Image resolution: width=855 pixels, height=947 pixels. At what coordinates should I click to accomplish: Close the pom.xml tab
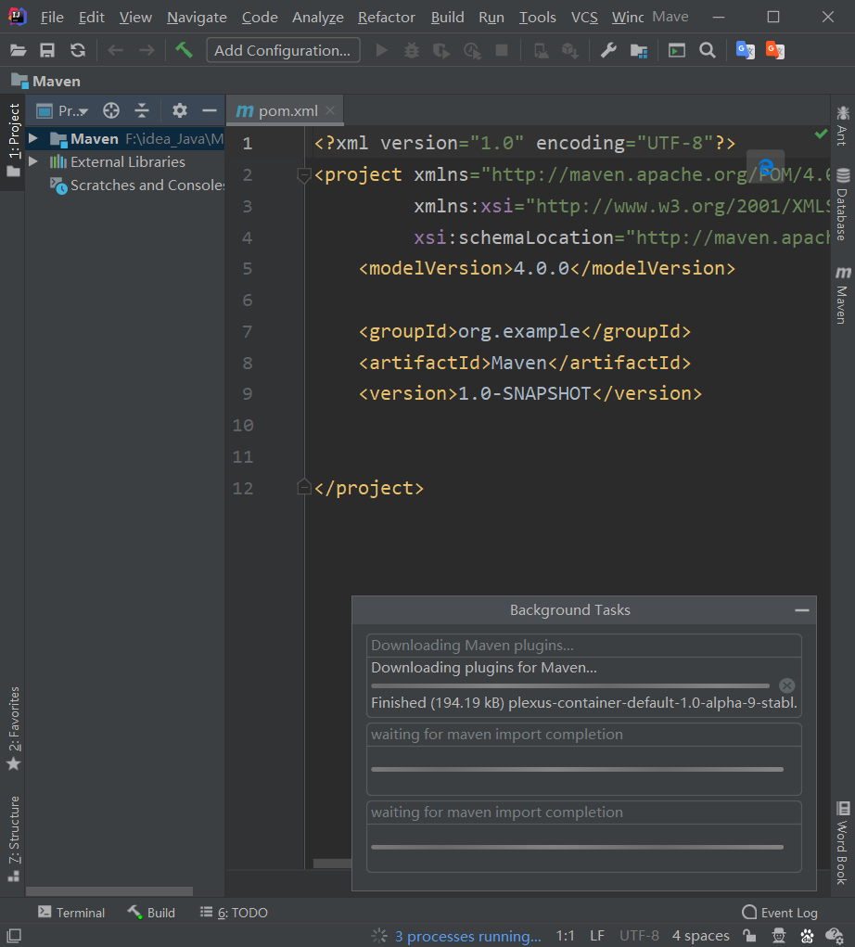[330, 110]
